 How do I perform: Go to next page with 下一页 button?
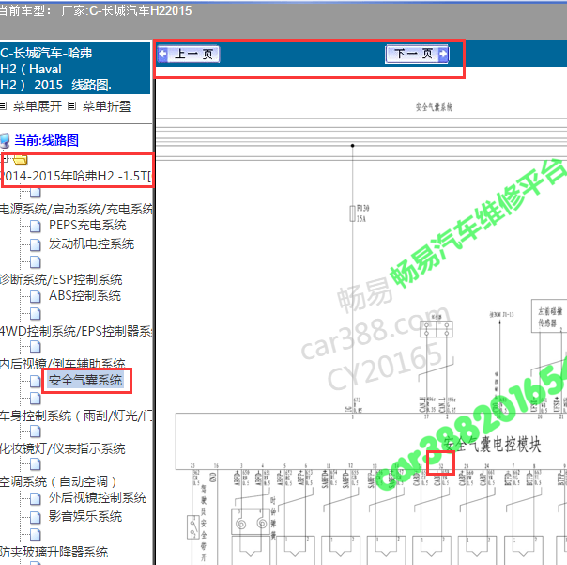coord(418,54)
